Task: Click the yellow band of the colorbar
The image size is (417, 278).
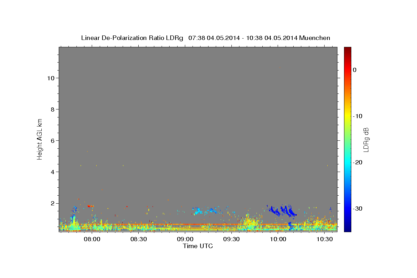Action: click(347, 116)
